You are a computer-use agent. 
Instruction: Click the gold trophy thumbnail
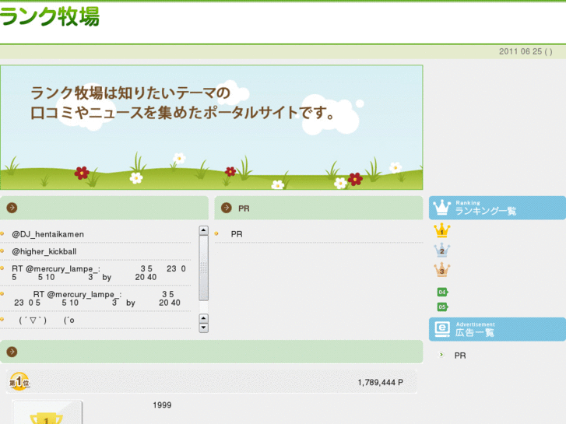[47, 412]
